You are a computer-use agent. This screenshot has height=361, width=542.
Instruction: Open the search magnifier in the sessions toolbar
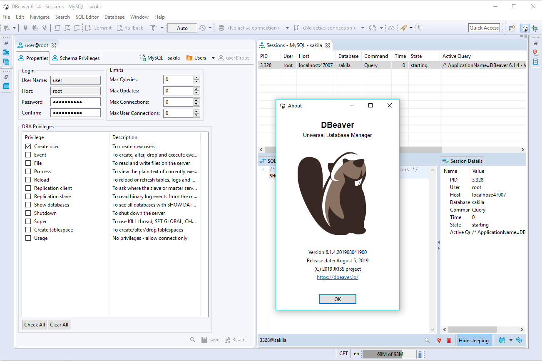[x=427, y=340]
